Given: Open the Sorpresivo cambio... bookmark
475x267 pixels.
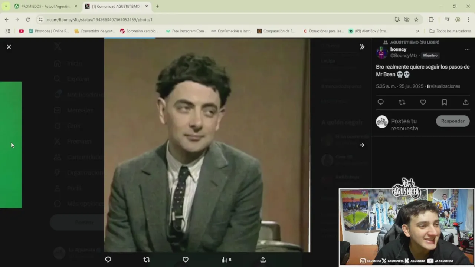Looking at the screenshot, I should click(x=139, y=31).
